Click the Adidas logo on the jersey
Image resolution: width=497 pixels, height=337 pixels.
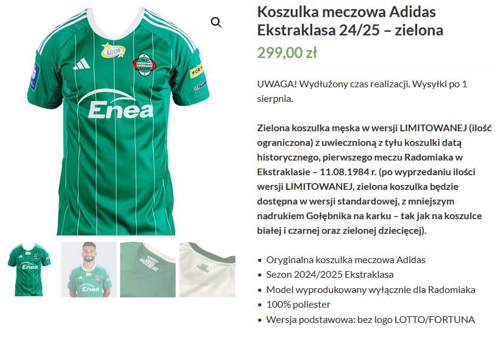(82, 63)
